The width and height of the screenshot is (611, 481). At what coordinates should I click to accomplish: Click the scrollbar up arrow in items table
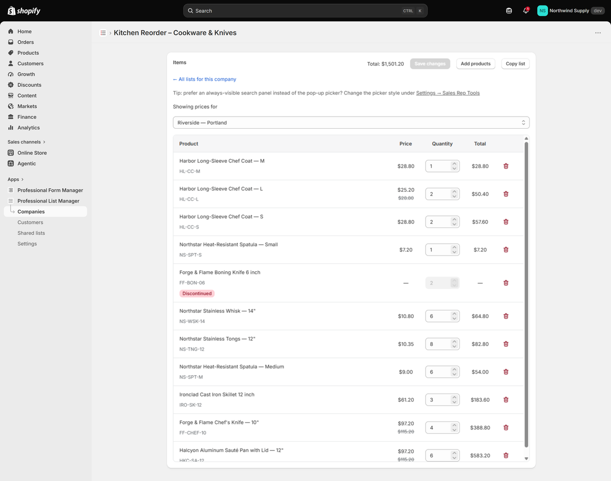tap(526, 138)
